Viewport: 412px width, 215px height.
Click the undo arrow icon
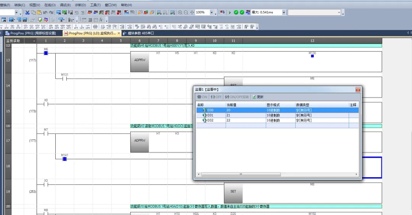[45, 13]
